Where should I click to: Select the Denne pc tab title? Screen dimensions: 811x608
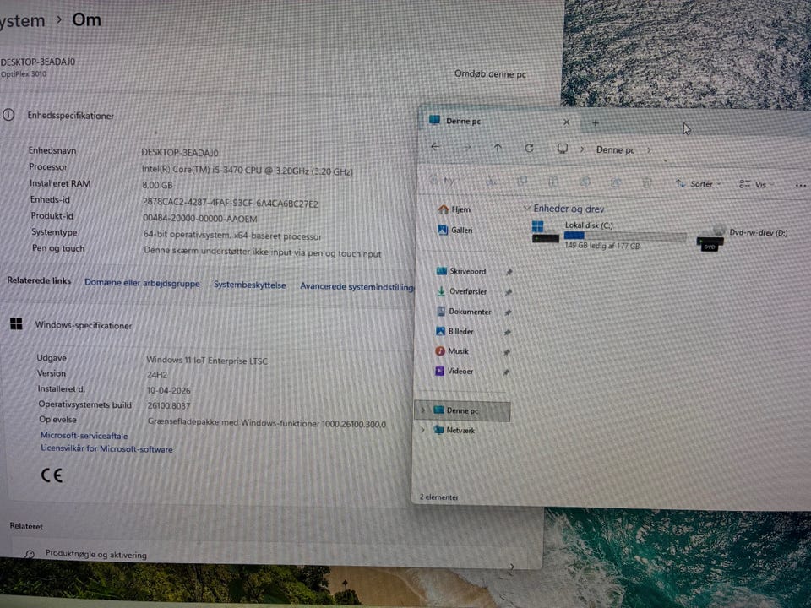pos(464,121)
